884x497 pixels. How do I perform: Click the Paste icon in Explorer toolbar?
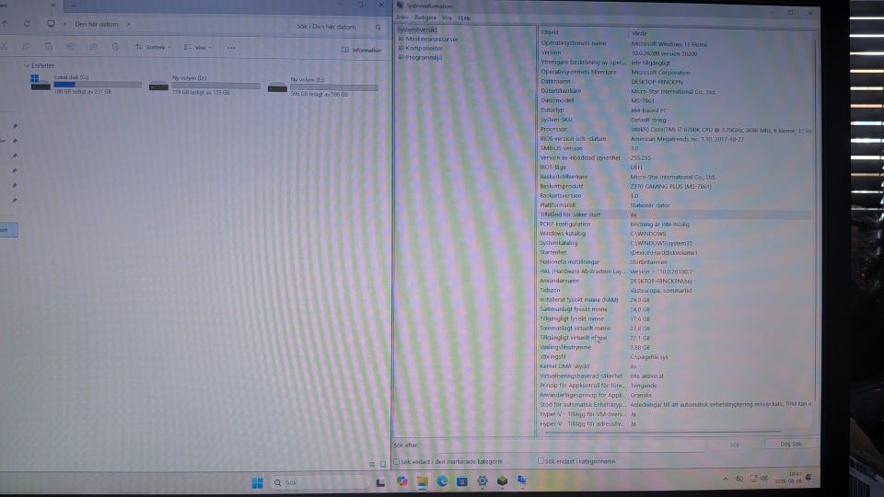click(x=49, y=47)
